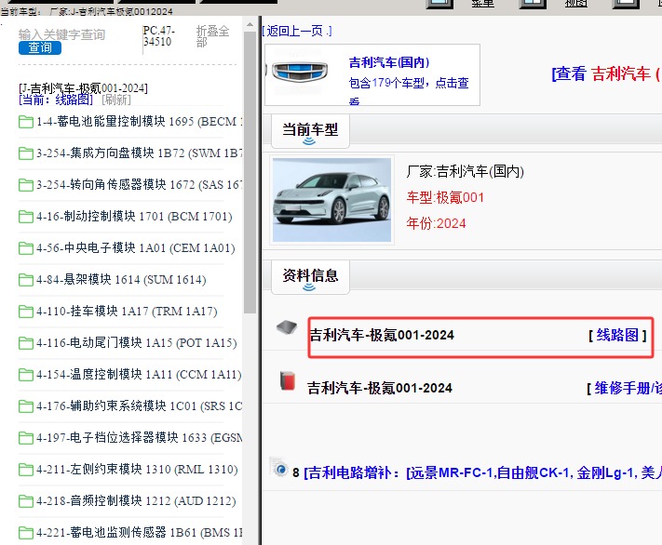Viewport: 662px width, 545px height.
Task: Expand folder icon for 电动尾门模块 1A15
Action: 26,343
